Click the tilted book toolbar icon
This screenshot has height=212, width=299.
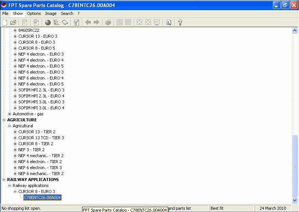click(65, 22)
